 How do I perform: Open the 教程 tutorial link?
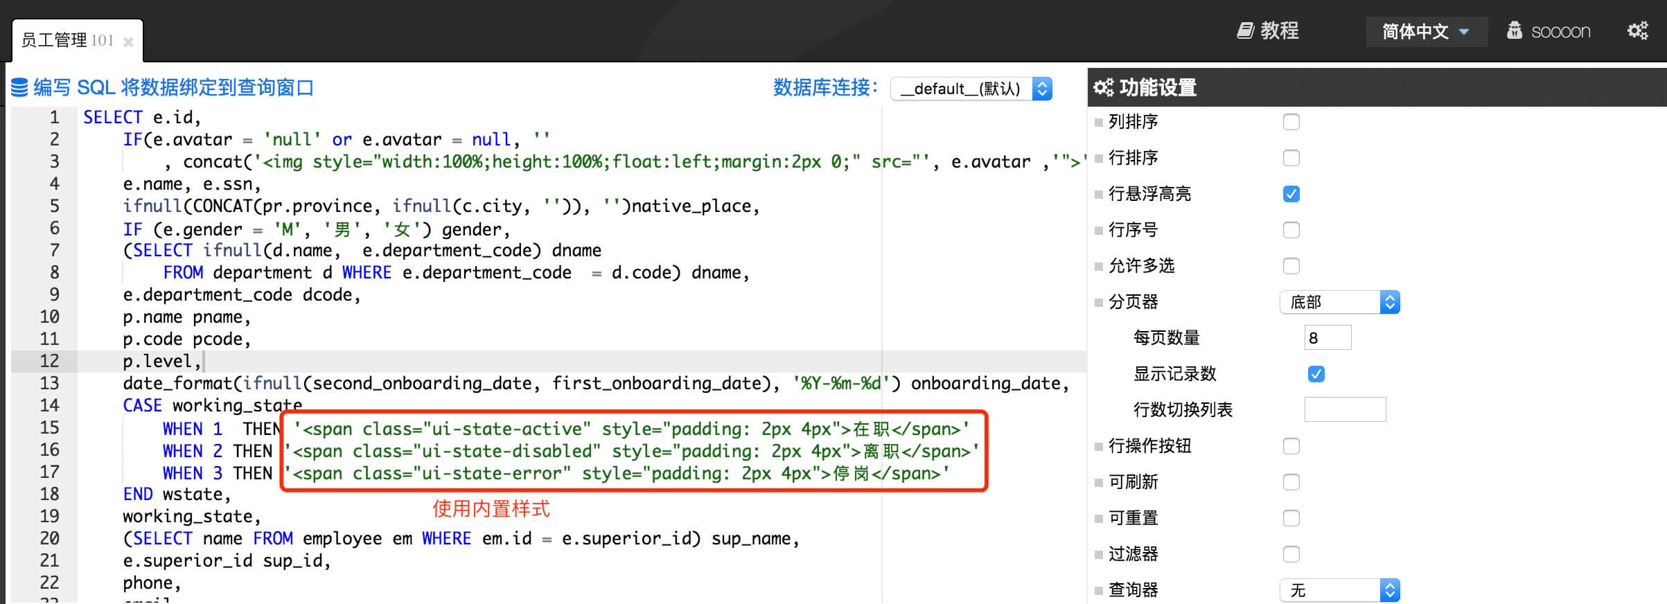(x=1278, y=31)
